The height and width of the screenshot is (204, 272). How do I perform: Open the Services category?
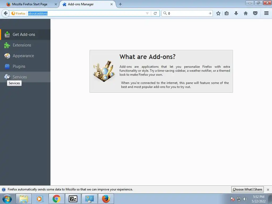click(25, 77)
